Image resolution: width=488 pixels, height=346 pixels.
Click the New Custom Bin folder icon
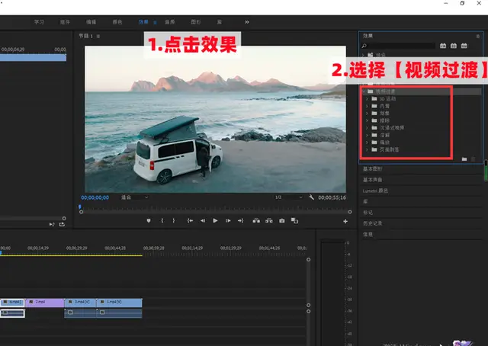point(464,159)
